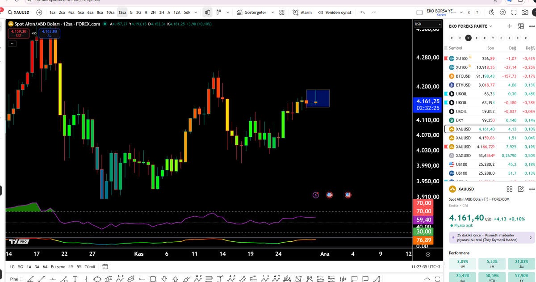Open Pine editor tab
Image resolution: width=536 pixels, height=282 pixels.
point(14,279)
